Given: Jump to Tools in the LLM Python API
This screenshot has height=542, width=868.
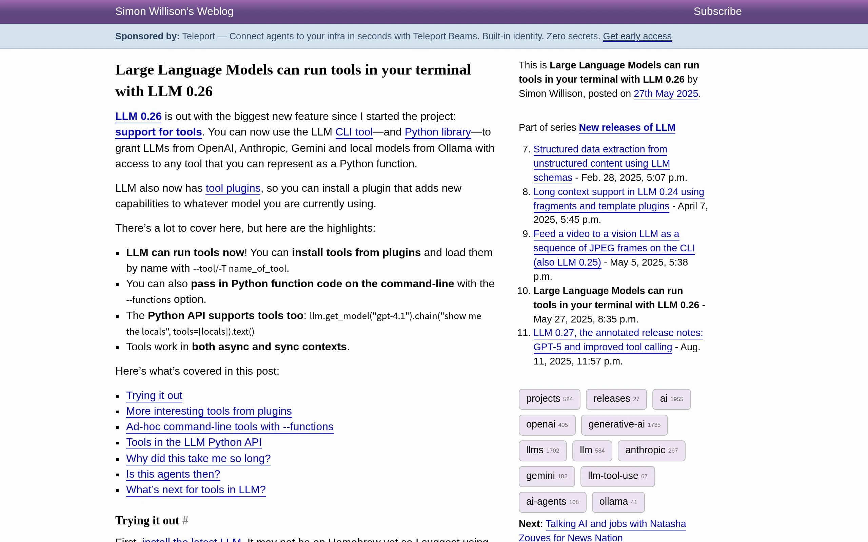Looking at the screenshot, I should coord(194,442).
